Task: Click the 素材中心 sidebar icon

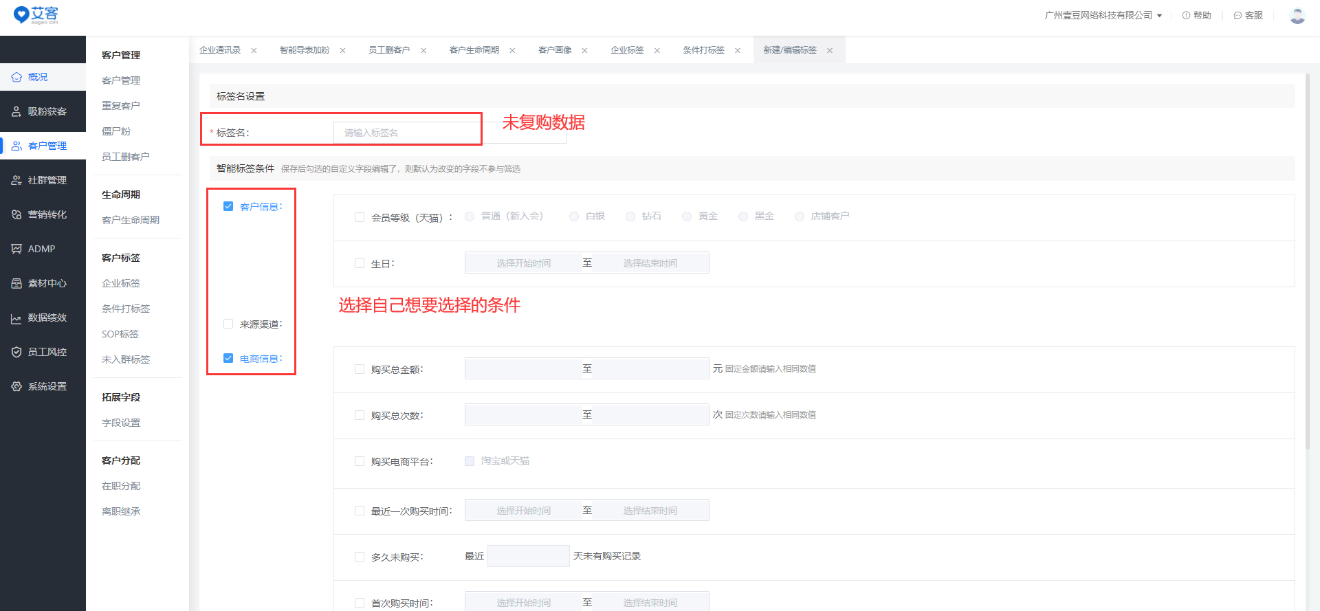Action: click(x=16, y=283)
